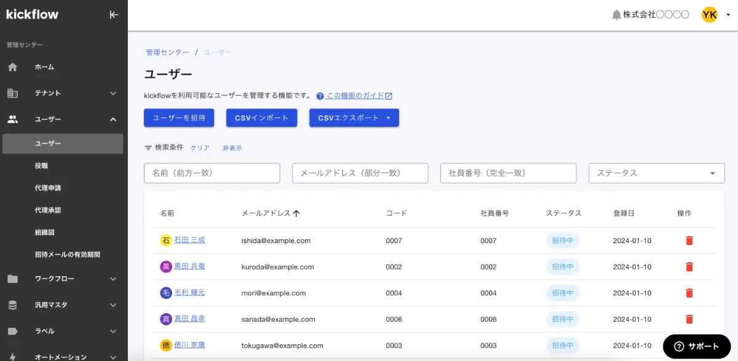Focus the メールアドレス（部分一致）field

[360, 173]
